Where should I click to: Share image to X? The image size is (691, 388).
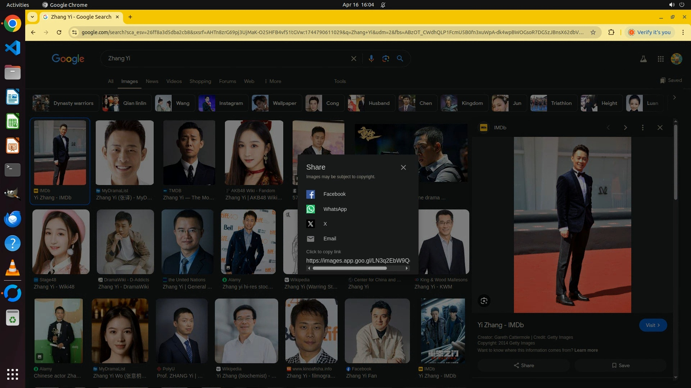pos(310,224)
